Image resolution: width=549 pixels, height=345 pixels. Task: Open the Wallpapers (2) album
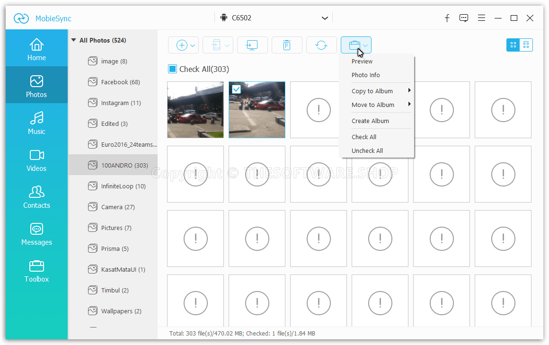[113, 311]
